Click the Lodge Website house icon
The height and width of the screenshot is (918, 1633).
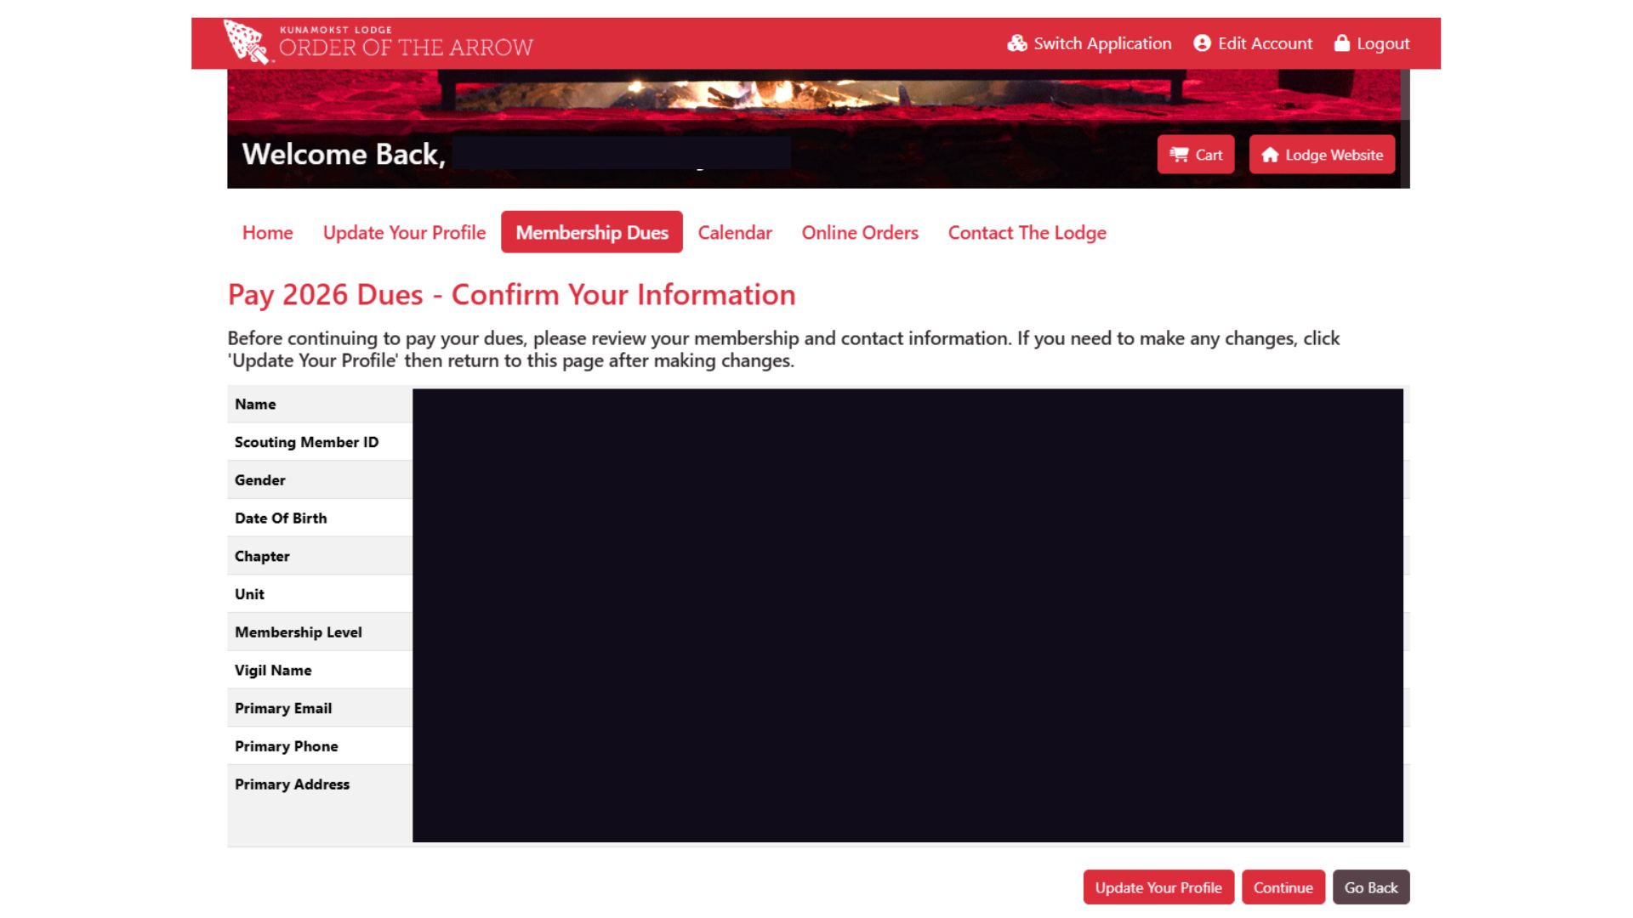(1270, 155)
